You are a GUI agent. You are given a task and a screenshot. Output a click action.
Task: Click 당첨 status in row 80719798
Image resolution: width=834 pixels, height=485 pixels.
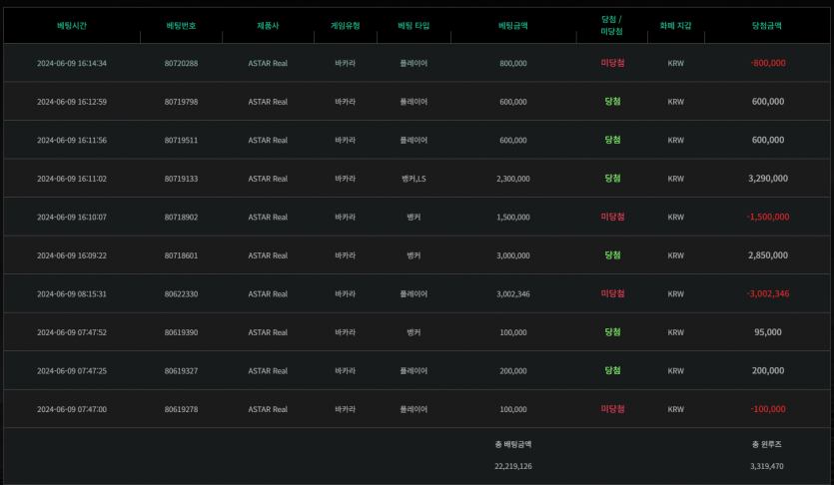tap(612, 101)
